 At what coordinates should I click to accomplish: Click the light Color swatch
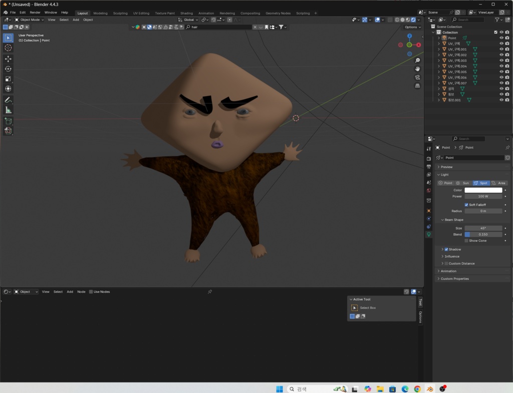[x=483, y=190]
